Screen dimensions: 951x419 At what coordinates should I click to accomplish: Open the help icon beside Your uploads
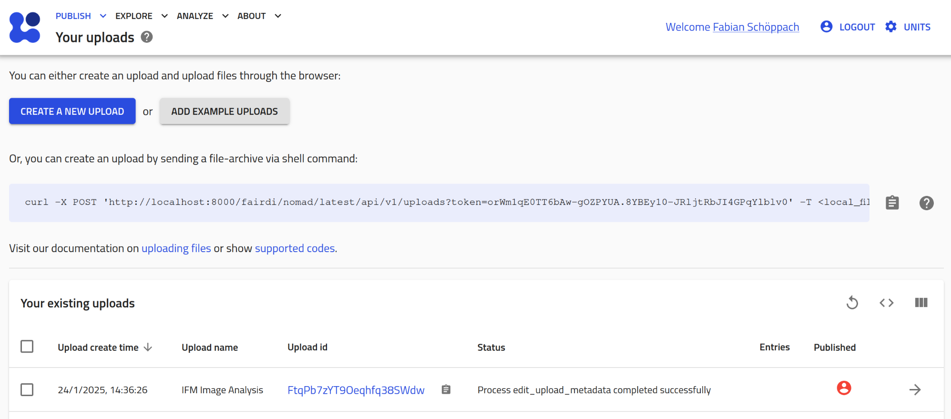pos(147,37)
